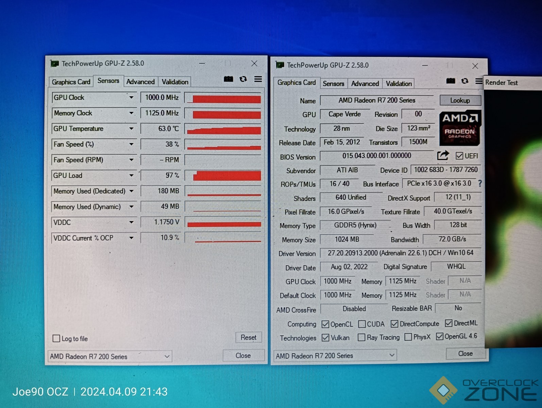The width and height of the screenshot is (542, 408).
Task: Click the BIOS Version field
Action: click(x=377, y=156)
